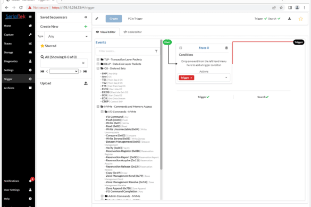
Task: Click the Filter events input field
Action: pyautogui.click(x=125, y=51)
